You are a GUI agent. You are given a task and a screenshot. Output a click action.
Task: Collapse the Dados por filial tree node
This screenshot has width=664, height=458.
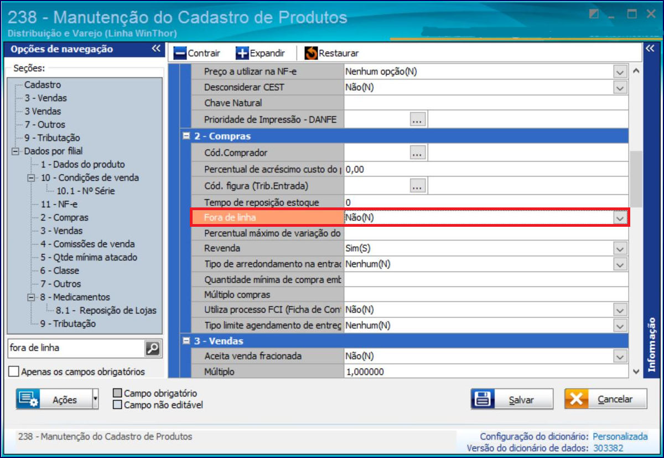(x=14, y=152)
